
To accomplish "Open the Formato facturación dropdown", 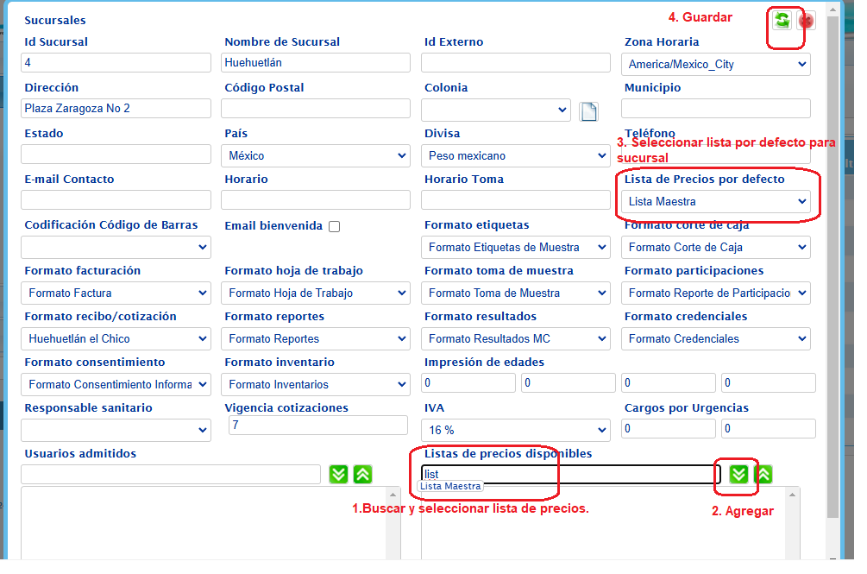I will tap(116, 293).
